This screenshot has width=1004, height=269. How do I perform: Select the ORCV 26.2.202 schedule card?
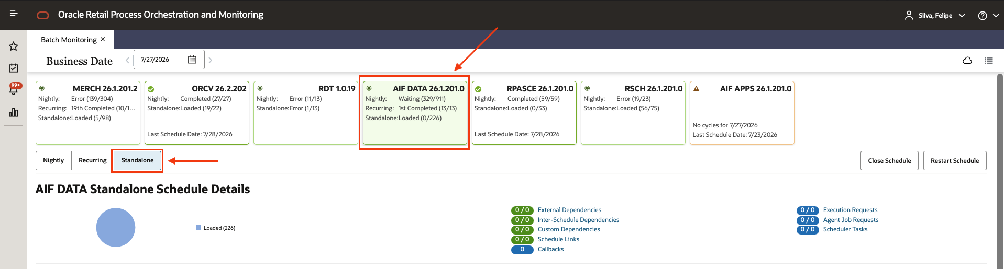pyautogui.click(x=197, y=113)
